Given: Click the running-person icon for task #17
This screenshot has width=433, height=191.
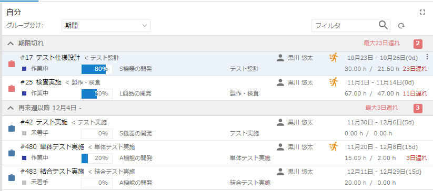Looking at the screenshot, I should tap(334, 57).
